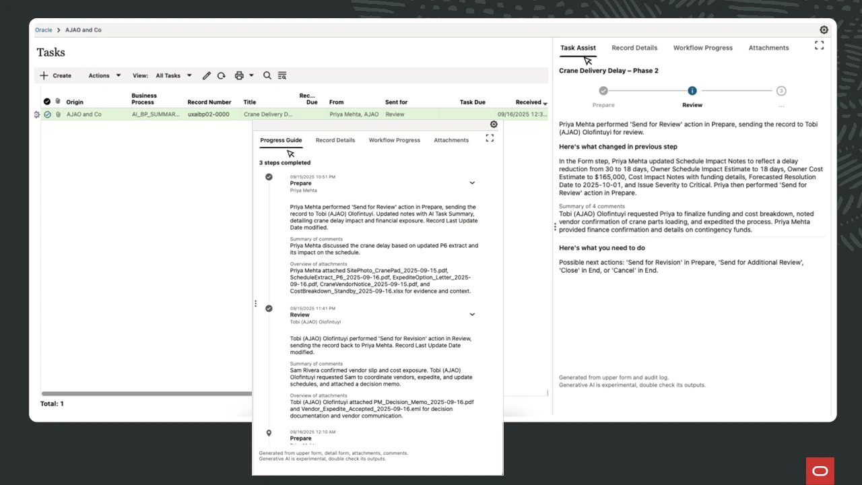Click the Create button to add a task

(55, 75)
